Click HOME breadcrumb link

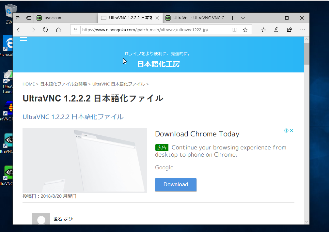click(28, 84)
